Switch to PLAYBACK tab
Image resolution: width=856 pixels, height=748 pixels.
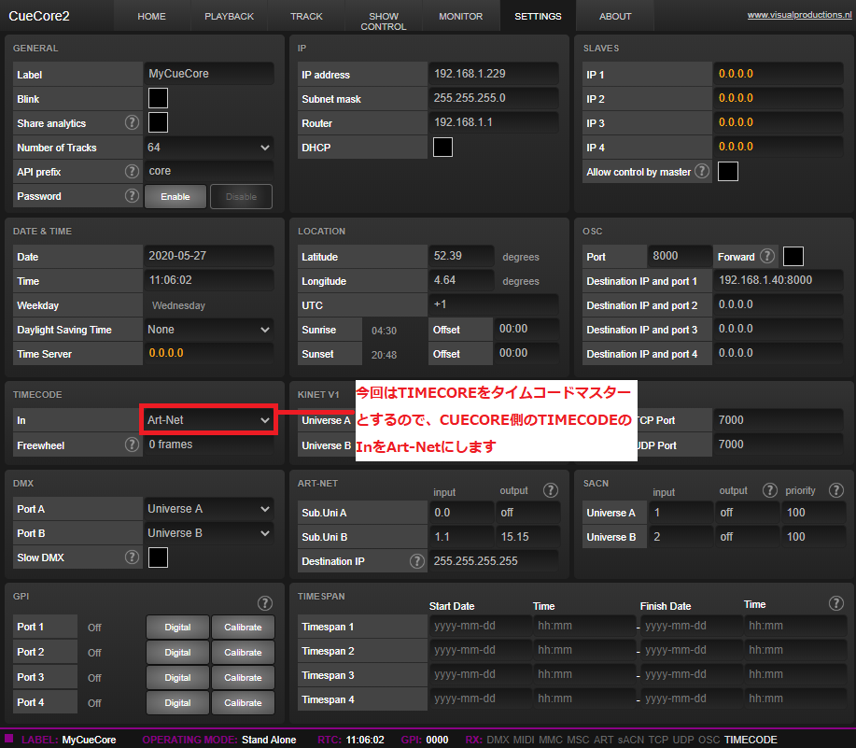(x=230, y=17)
